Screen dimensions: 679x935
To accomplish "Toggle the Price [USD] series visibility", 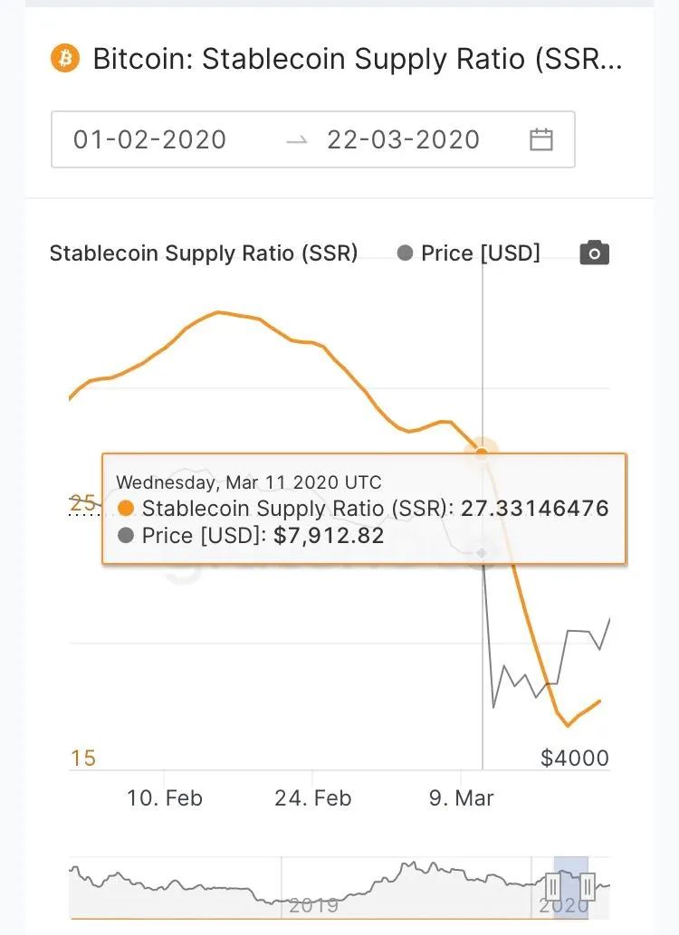I will tap(480, 253).
